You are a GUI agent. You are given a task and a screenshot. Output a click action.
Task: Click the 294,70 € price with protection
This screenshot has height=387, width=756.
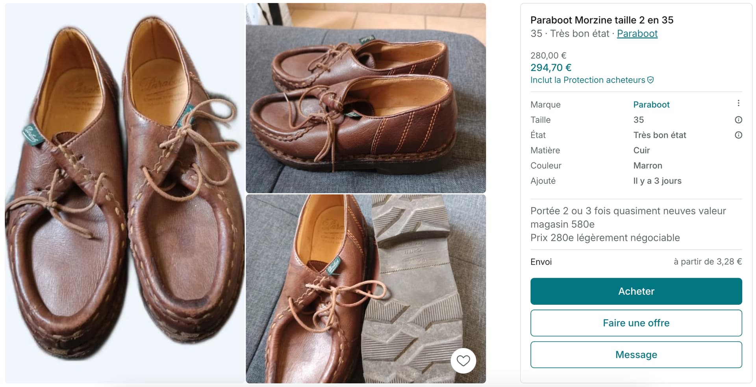point(550,68)
